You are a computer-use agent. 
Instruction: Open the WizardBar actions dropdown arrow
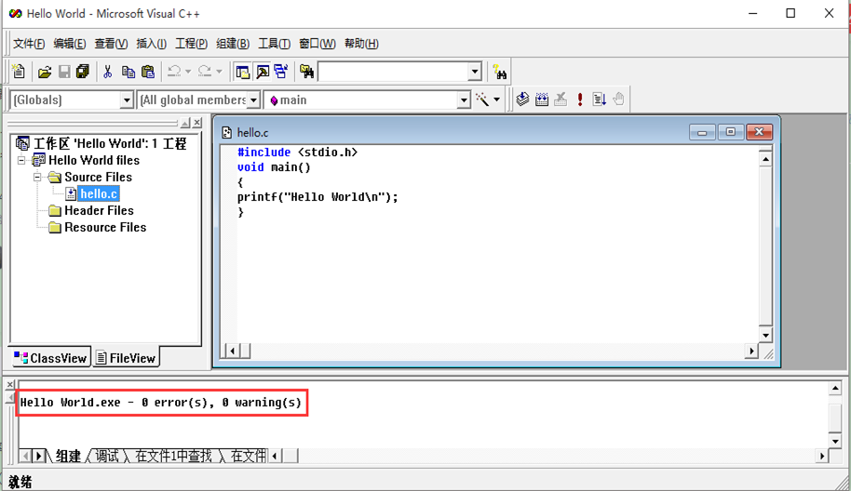tap(496, 100)
